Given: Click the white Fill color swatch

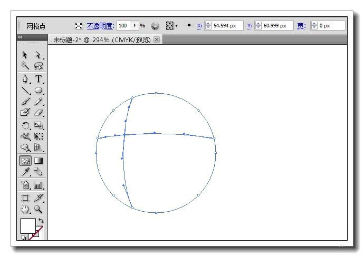Looking at the screenshot, I should (x=28, y=226).
